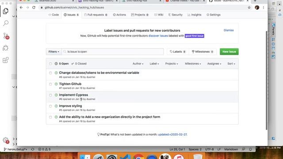Check the 'Add a new organization' issue checkbox
283x159 pixels.
(x=50, y=117)
